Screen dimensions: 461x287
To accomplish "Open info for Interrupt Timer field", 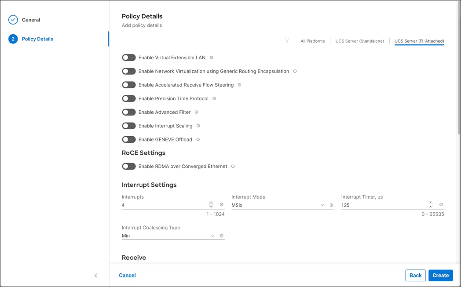I will pyautogui.click(x=441, y=204).
